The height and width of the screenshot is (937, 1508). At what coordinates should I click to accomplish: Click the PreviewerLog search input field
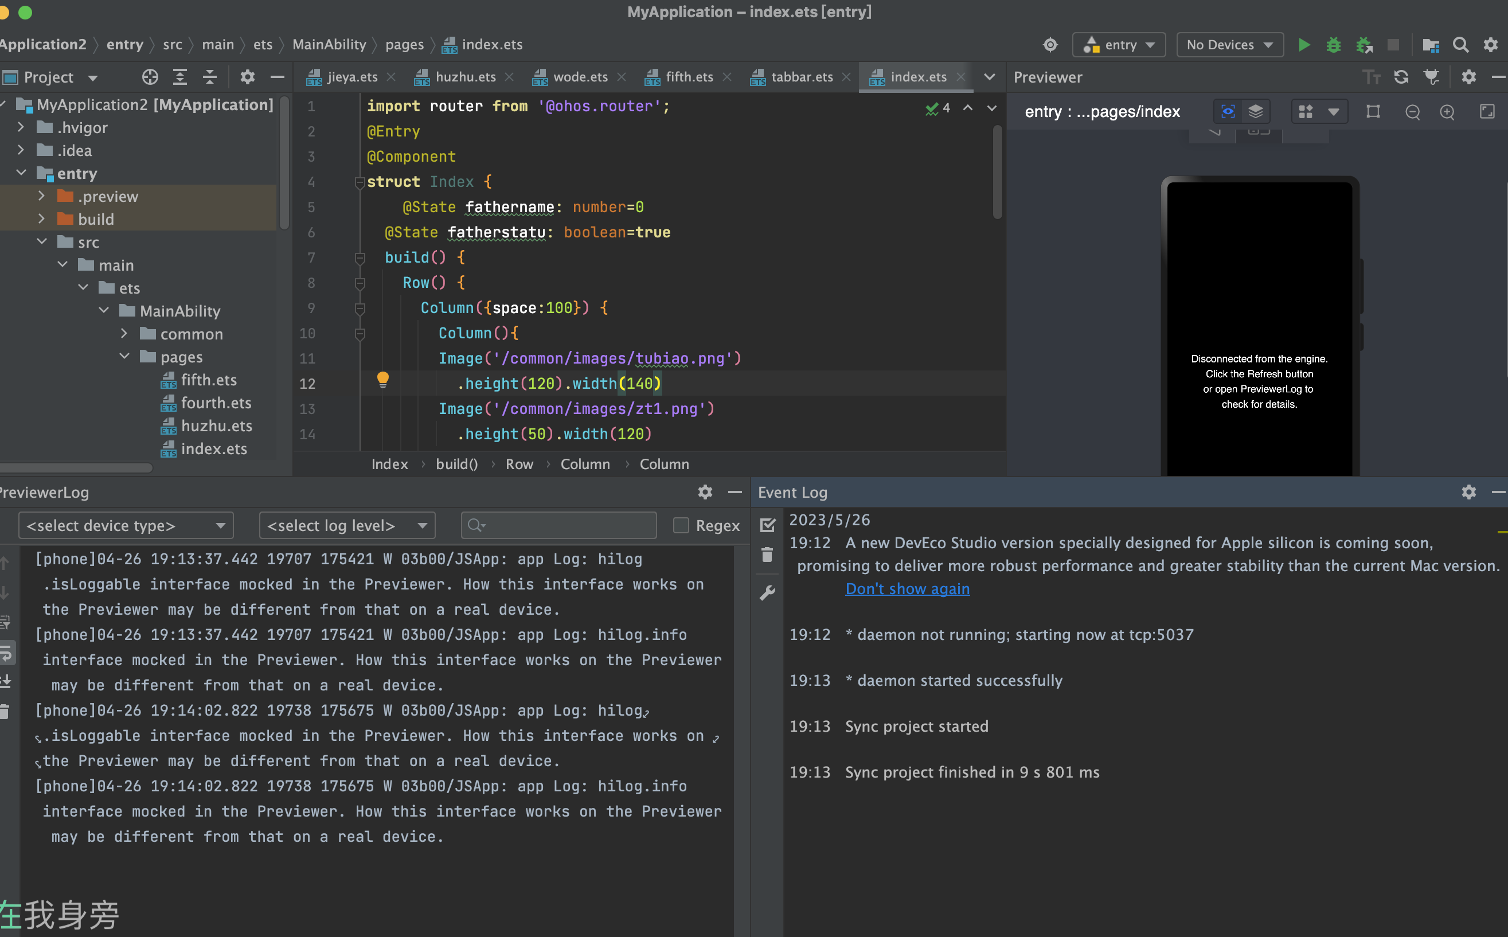coord(558,525)
